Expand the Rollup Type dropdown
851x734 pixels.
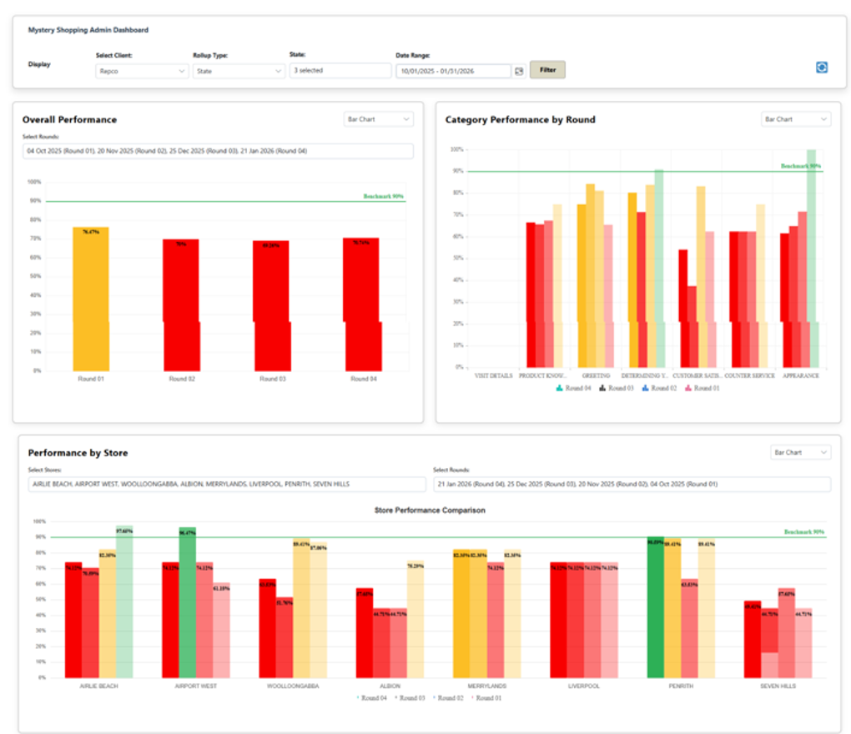[239, 71]
